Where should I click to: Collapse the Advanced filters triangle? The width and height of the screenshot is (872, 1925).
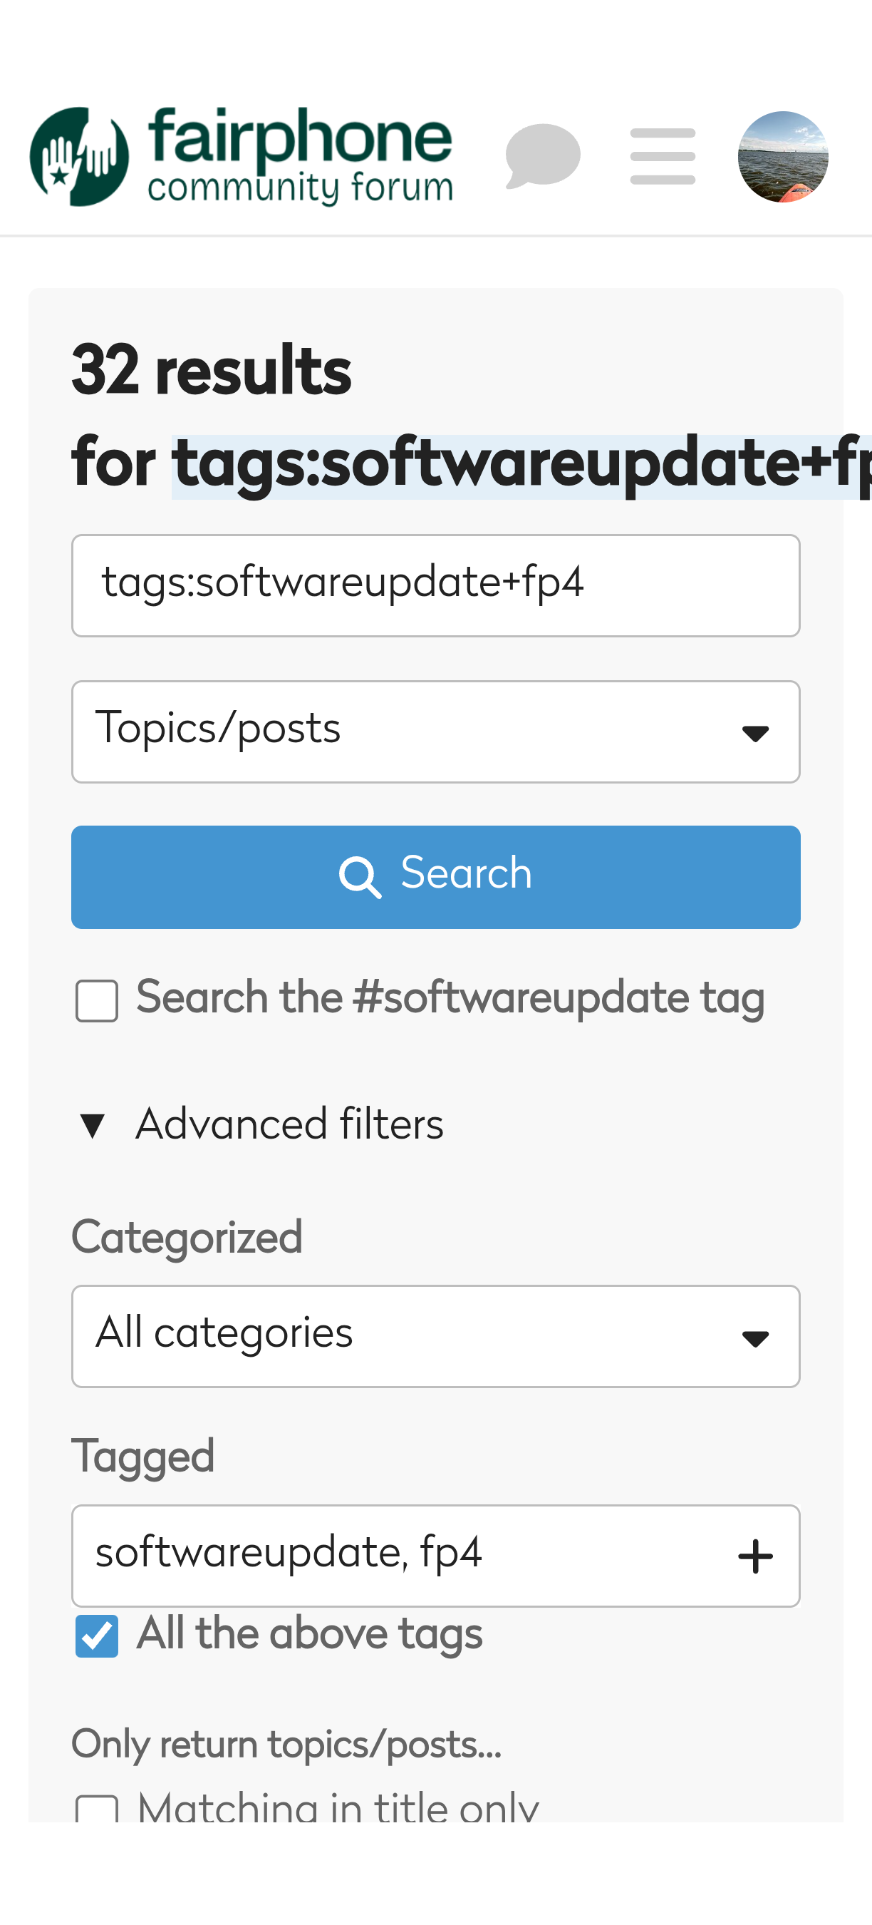93,1125
